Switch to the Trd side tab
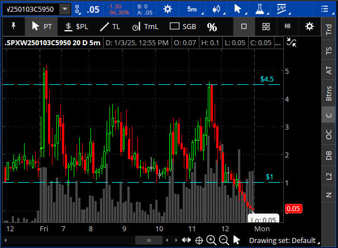The image size is (338, 248). point(329,29)
